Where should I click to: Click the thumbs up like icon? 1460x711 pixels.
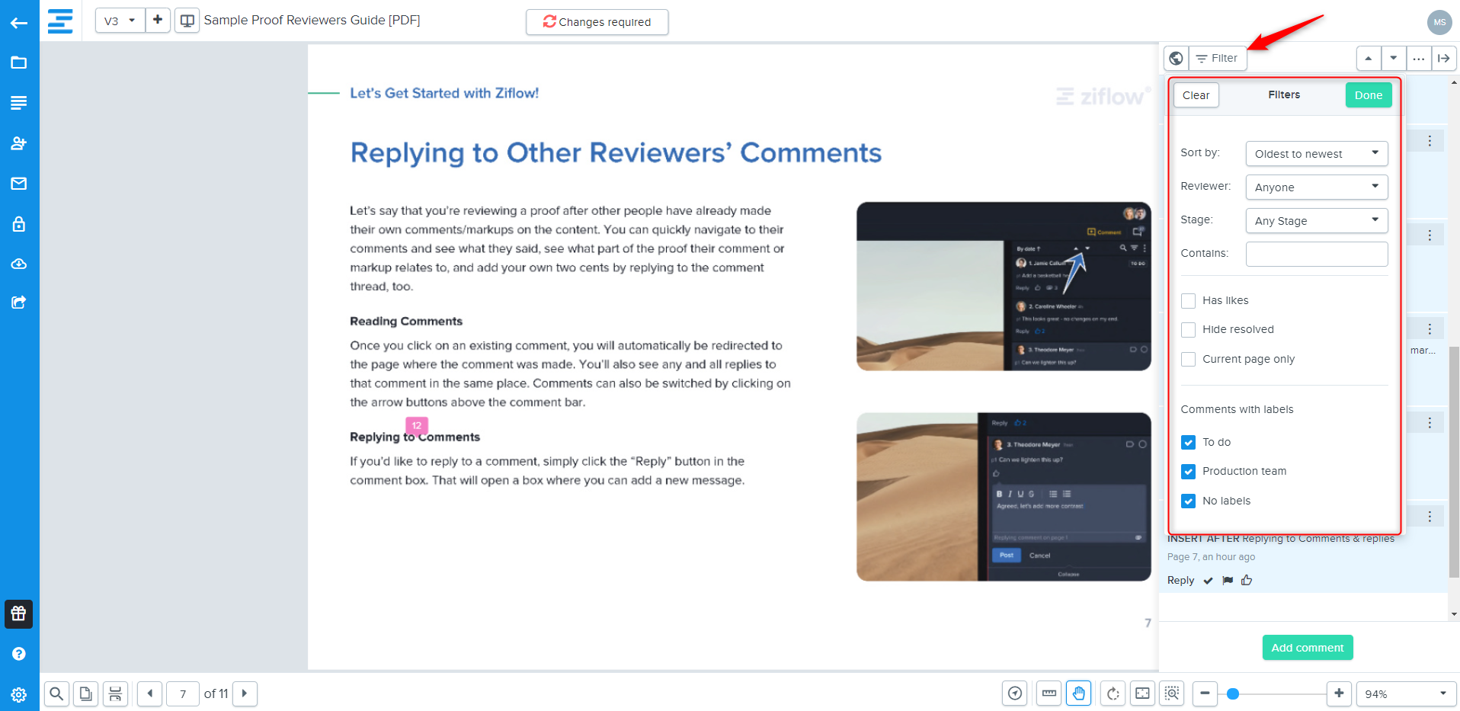(1247, 581)
